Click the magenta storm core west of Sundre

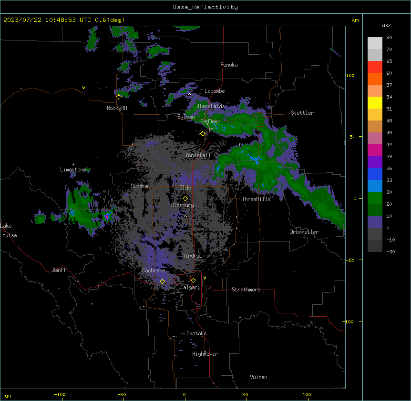point(107,217)
